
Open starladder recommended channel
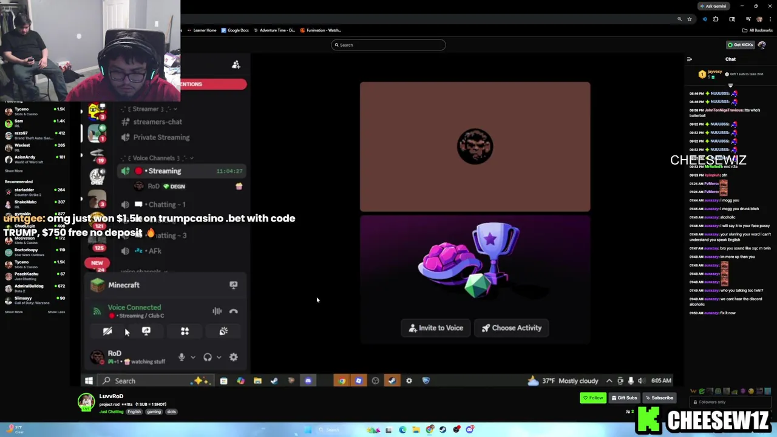35,192
